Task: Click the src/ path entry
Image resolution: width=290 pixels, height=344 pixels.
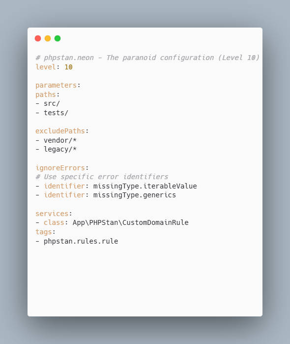Action: coord(52,103)
